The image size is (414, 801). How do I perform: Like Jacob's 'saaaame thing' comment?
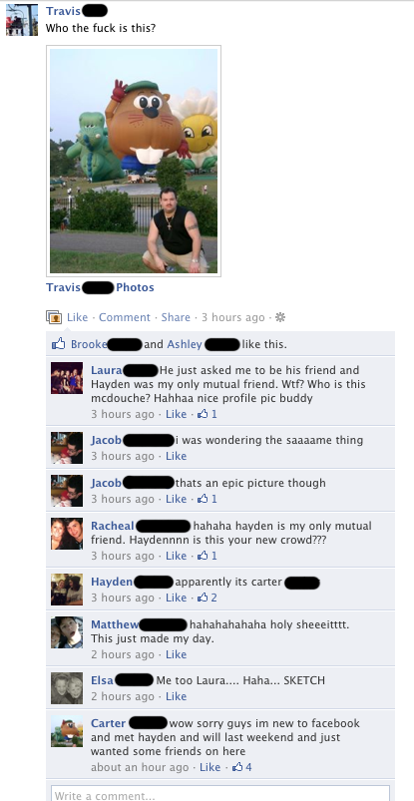point(176,456)
